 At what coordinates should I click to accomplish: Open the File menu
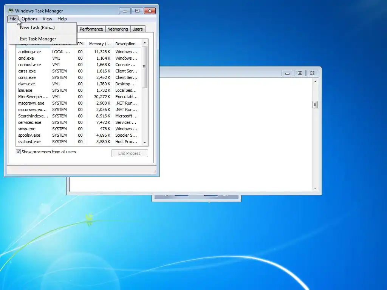(13, 19)
